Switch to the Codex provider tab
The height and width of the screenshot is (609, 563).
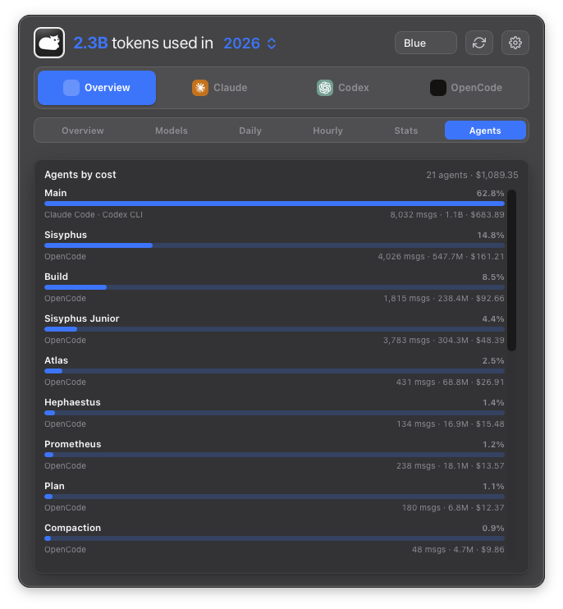pyautogui.click(x=343, y=88)
